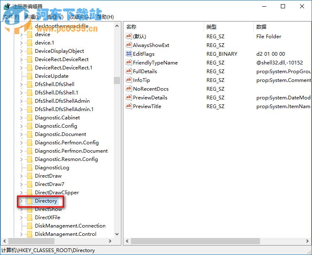Expand the DirectXFile key
Image resolution: width=312 pixels, height=255 pixels.
click(x=21, y=218)
